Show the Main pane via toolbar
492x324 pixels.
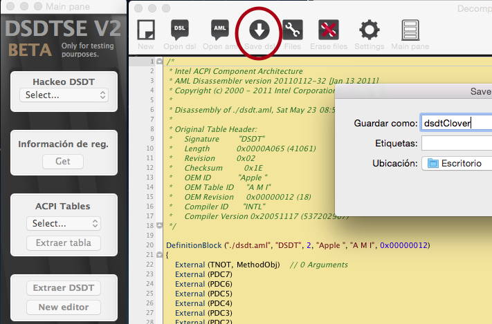point(410,30)
